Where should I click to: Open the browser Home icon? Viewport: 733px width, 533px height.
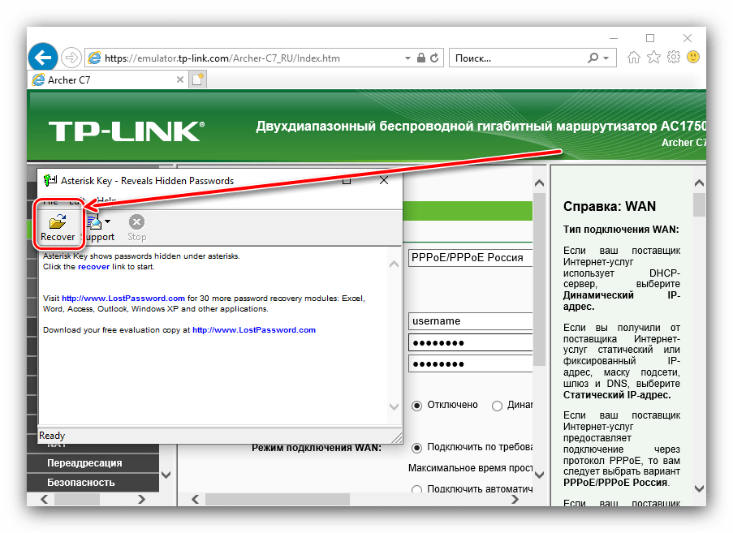[x=634, y=58]
